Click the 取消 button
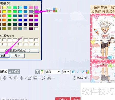Image resolution: width=115 pixels, height=100 pixels. (x=18, y=56)
